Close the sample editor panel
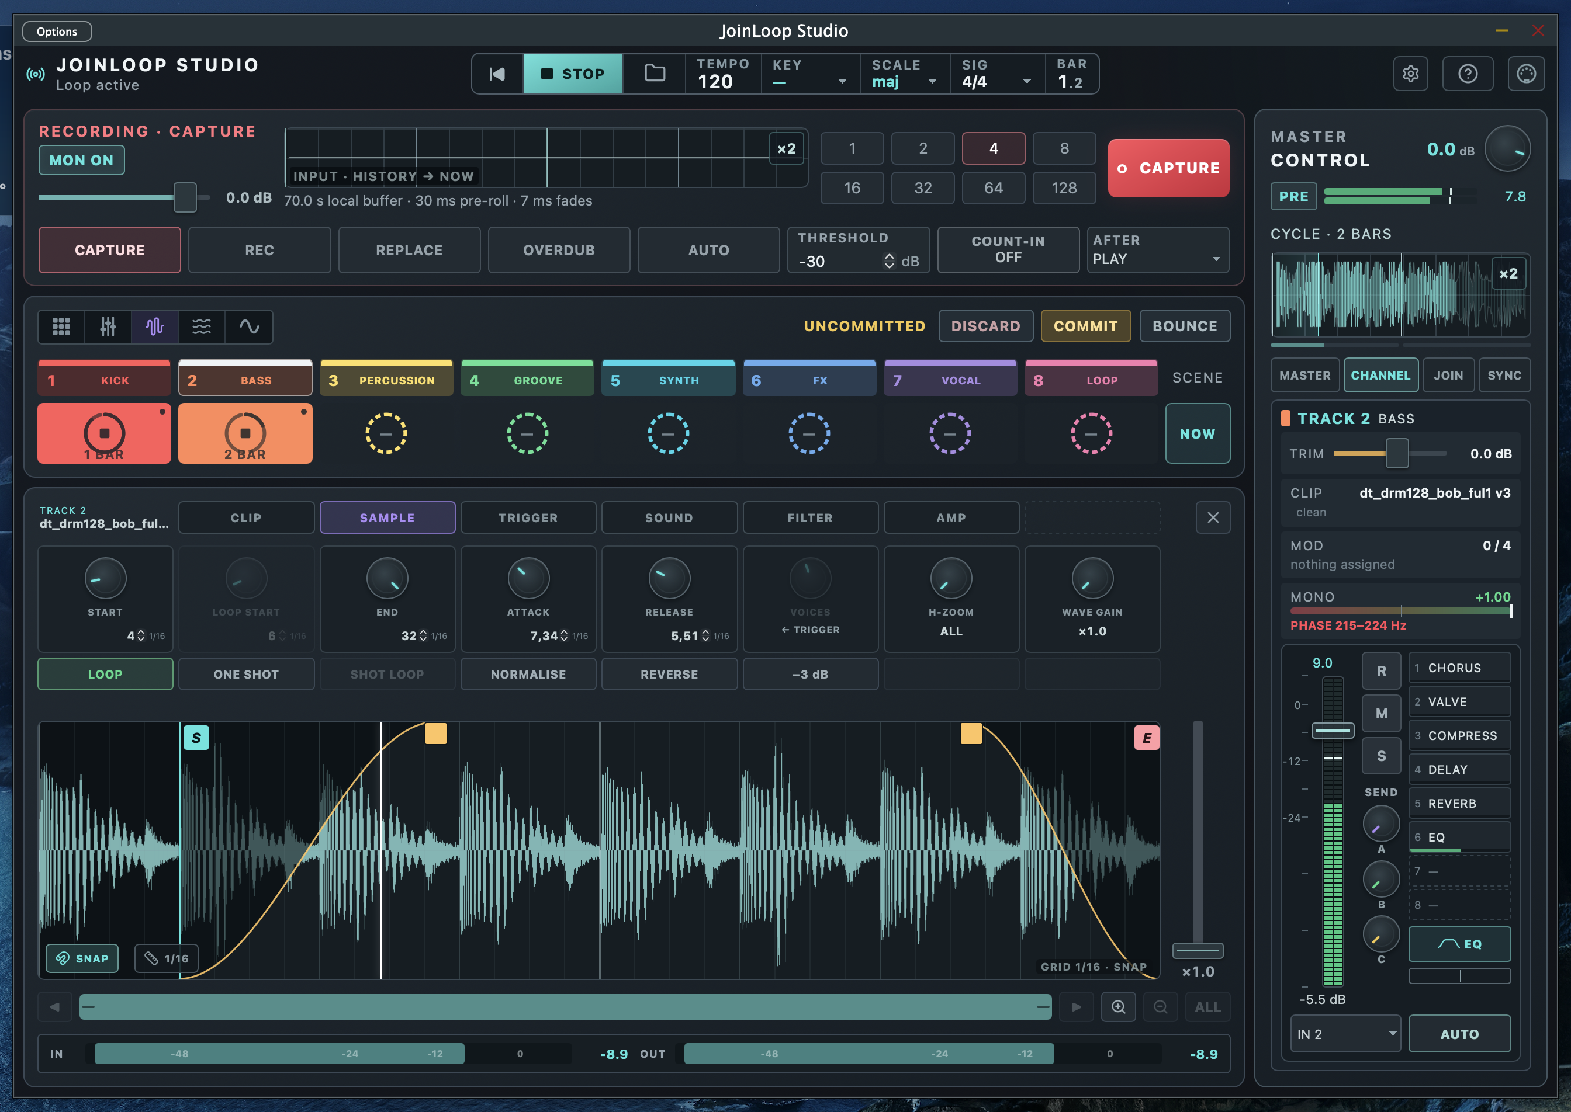This screenshot has width=1571, height=1112. click(1213, 517)
